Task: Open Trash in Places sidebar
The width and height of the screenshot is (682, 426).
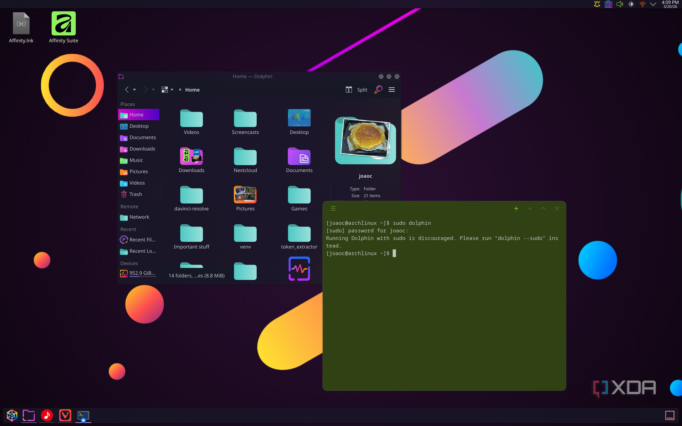Action: [139, 194]
